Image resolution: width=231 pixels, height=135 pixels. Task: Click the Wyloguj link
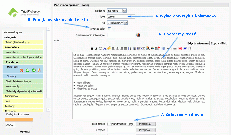(25, 132)
